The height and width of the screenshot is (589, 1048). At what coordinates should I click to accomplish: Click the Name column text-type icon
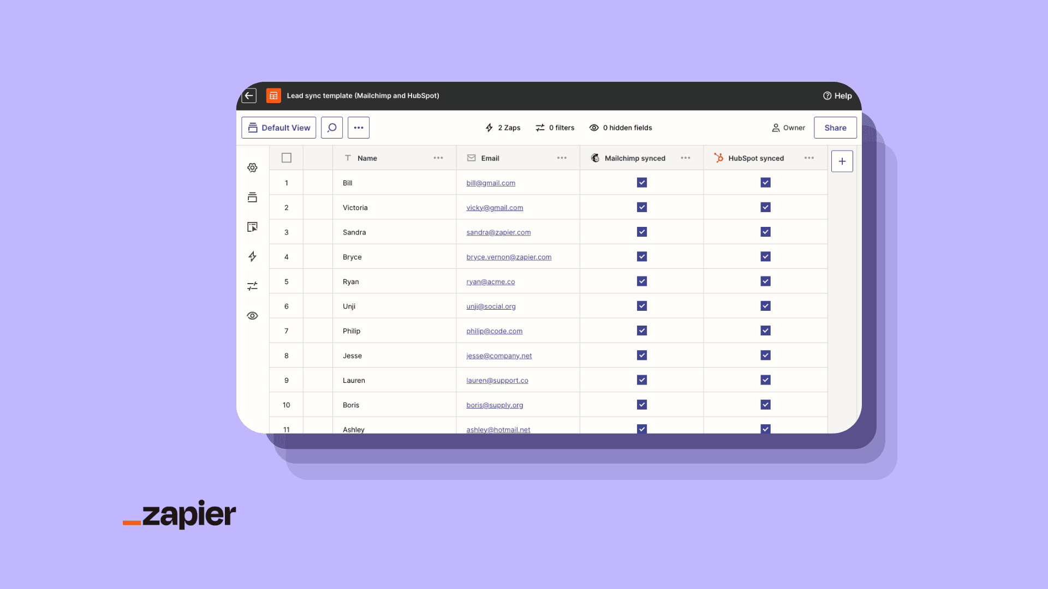tap(348, 158)
